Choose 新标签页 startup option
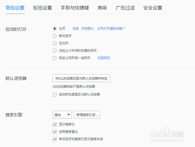 (55, 36)
